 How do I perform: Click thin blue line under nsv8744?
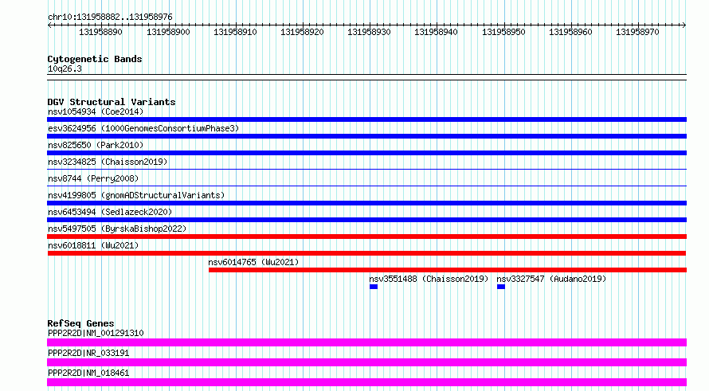[366, 186]
